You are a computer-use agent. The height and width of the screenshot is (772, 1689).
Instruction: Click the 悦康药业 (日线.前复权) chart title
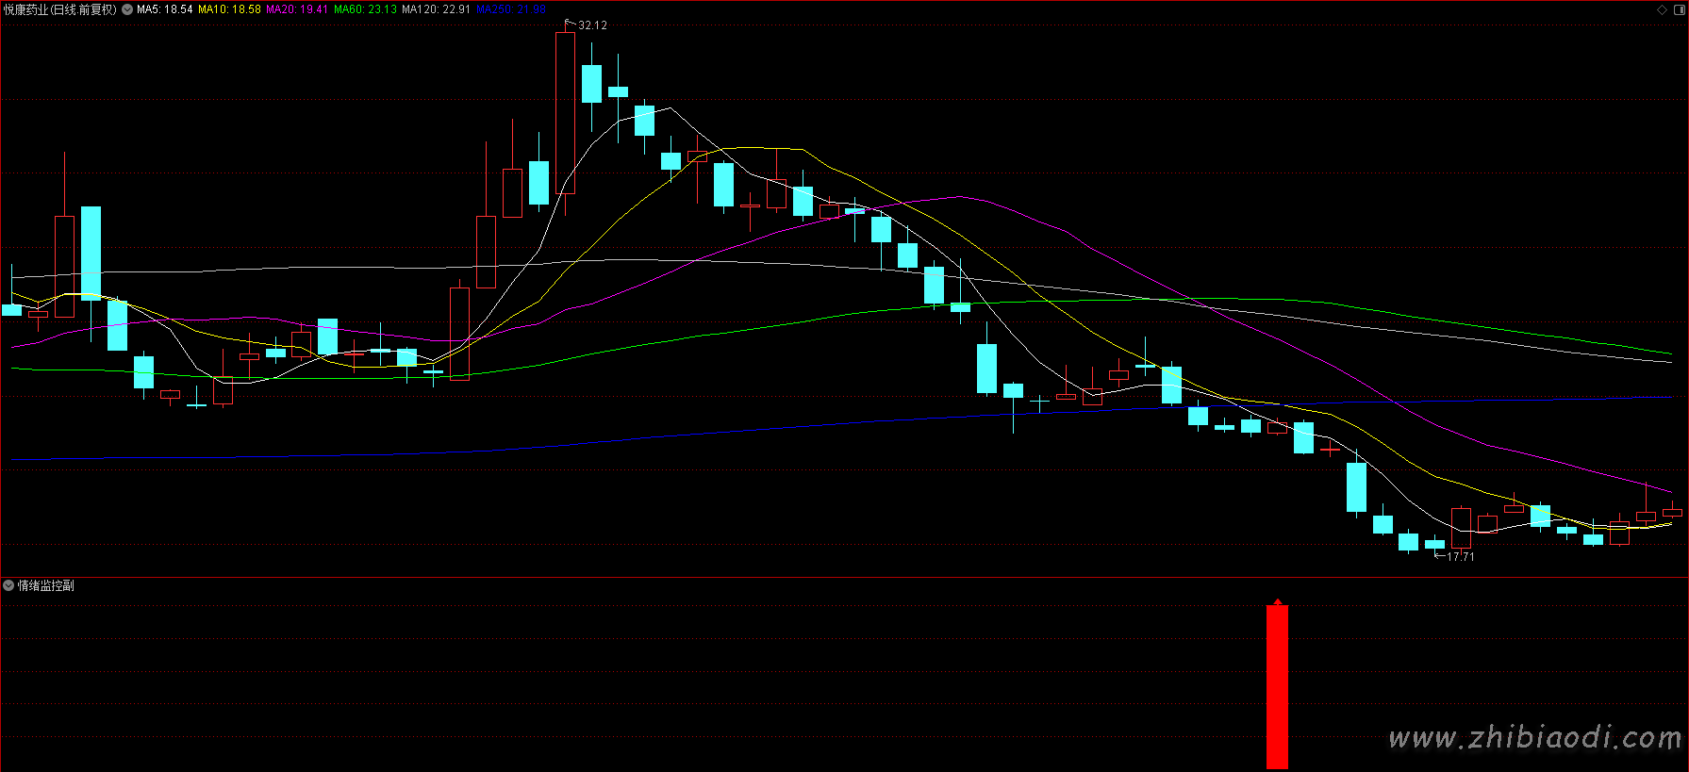[x=60, y=9]
